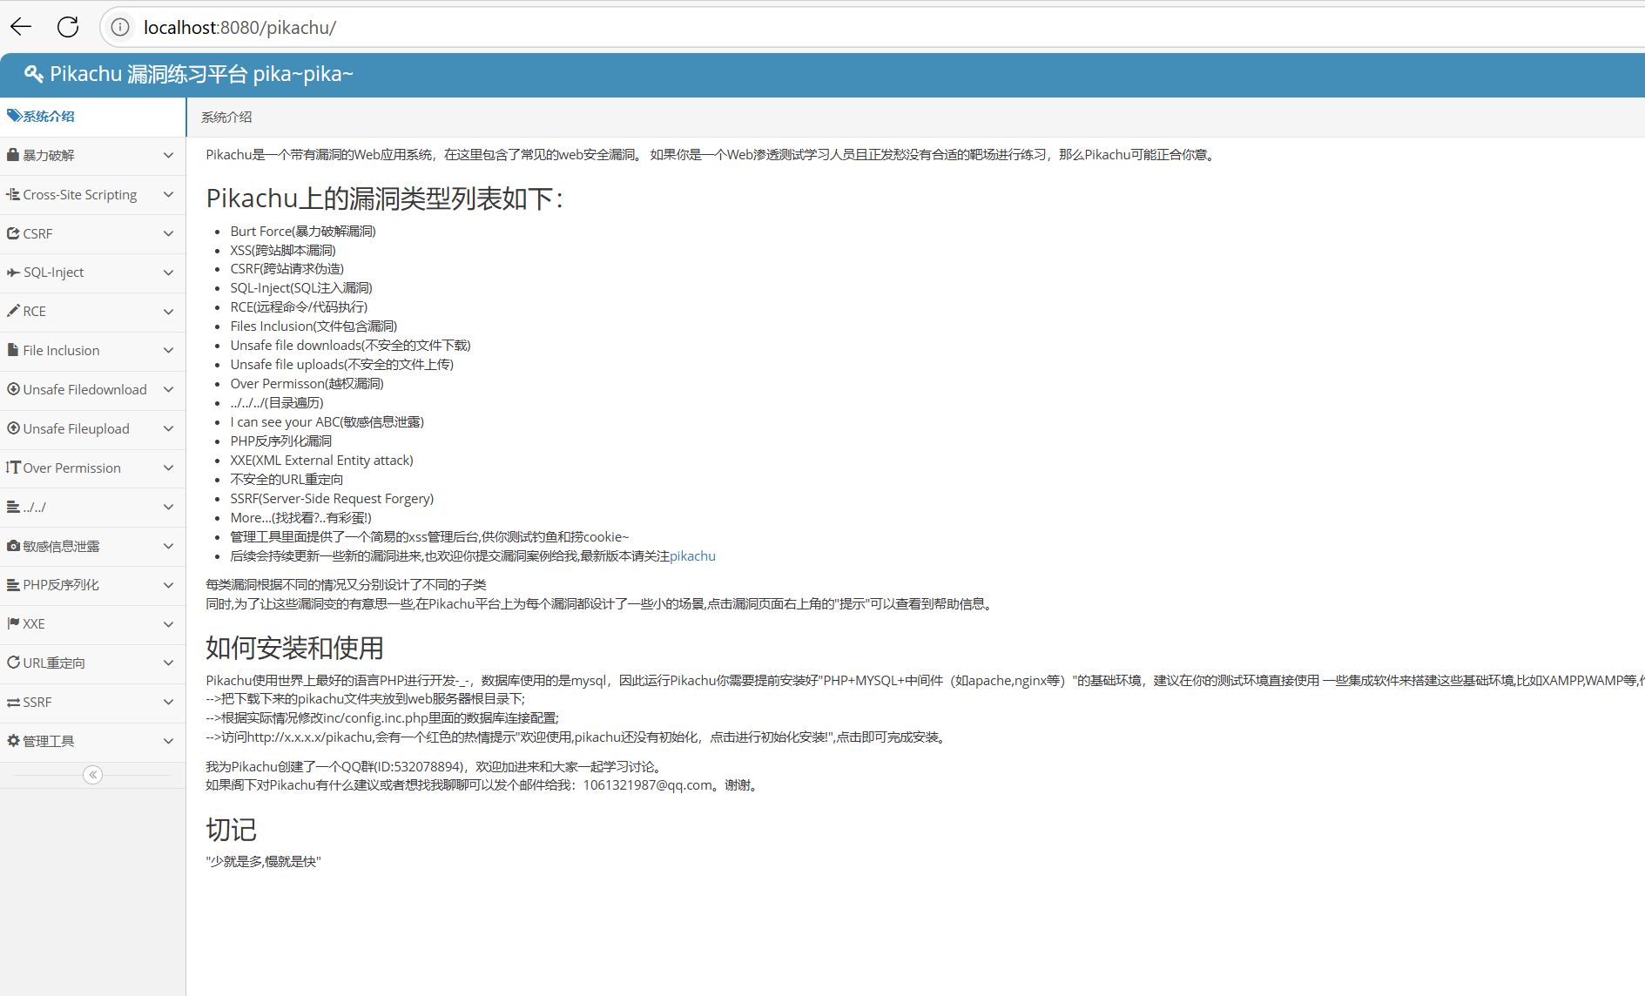The height and width of the screenshot is (996, 1645).
Task: Open the 暴力破解 menu label
Action: pos(49,155)
